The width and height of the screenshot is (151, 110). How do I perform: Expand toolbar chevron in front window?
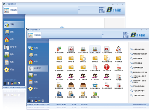103,35
